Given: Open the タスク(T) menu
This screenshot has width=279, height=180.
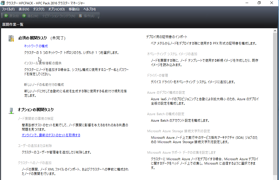Looking at the screenshot, I should 39,9.
